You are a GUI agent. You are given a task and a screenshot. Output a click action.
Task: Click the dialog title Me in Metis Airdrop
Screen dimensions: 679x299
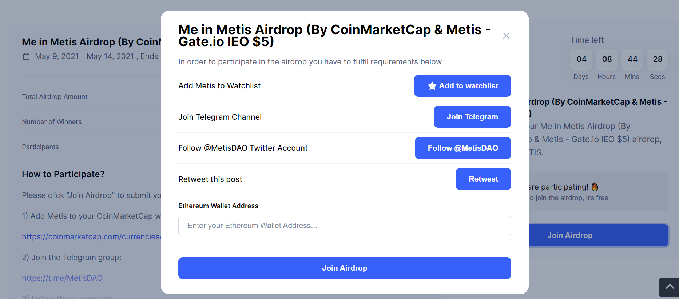334,36
